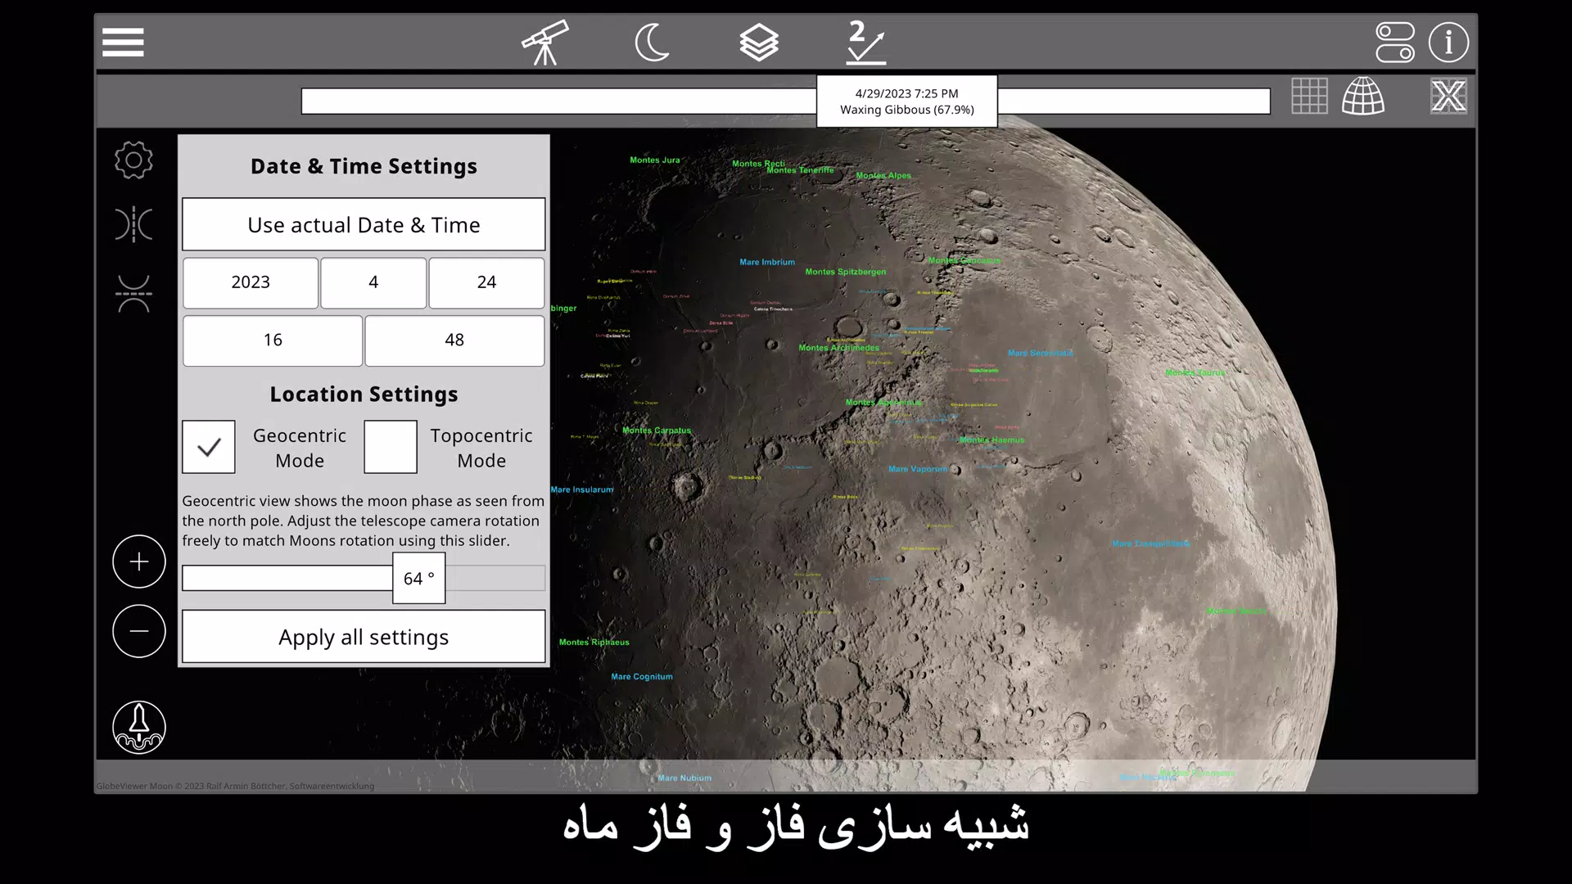This screenshot has width=1572, height=884.
Task: Click the Montes Recti label
Action: tap(758, 164)
